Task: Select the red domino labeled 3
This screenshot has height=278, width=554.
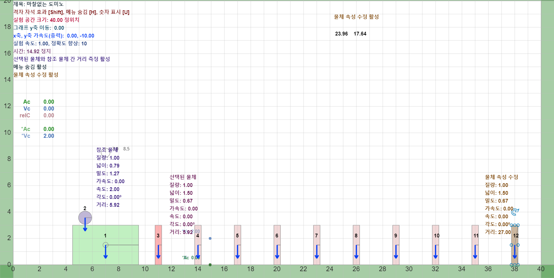Action: pyautogui.click(x=158, y=245)
